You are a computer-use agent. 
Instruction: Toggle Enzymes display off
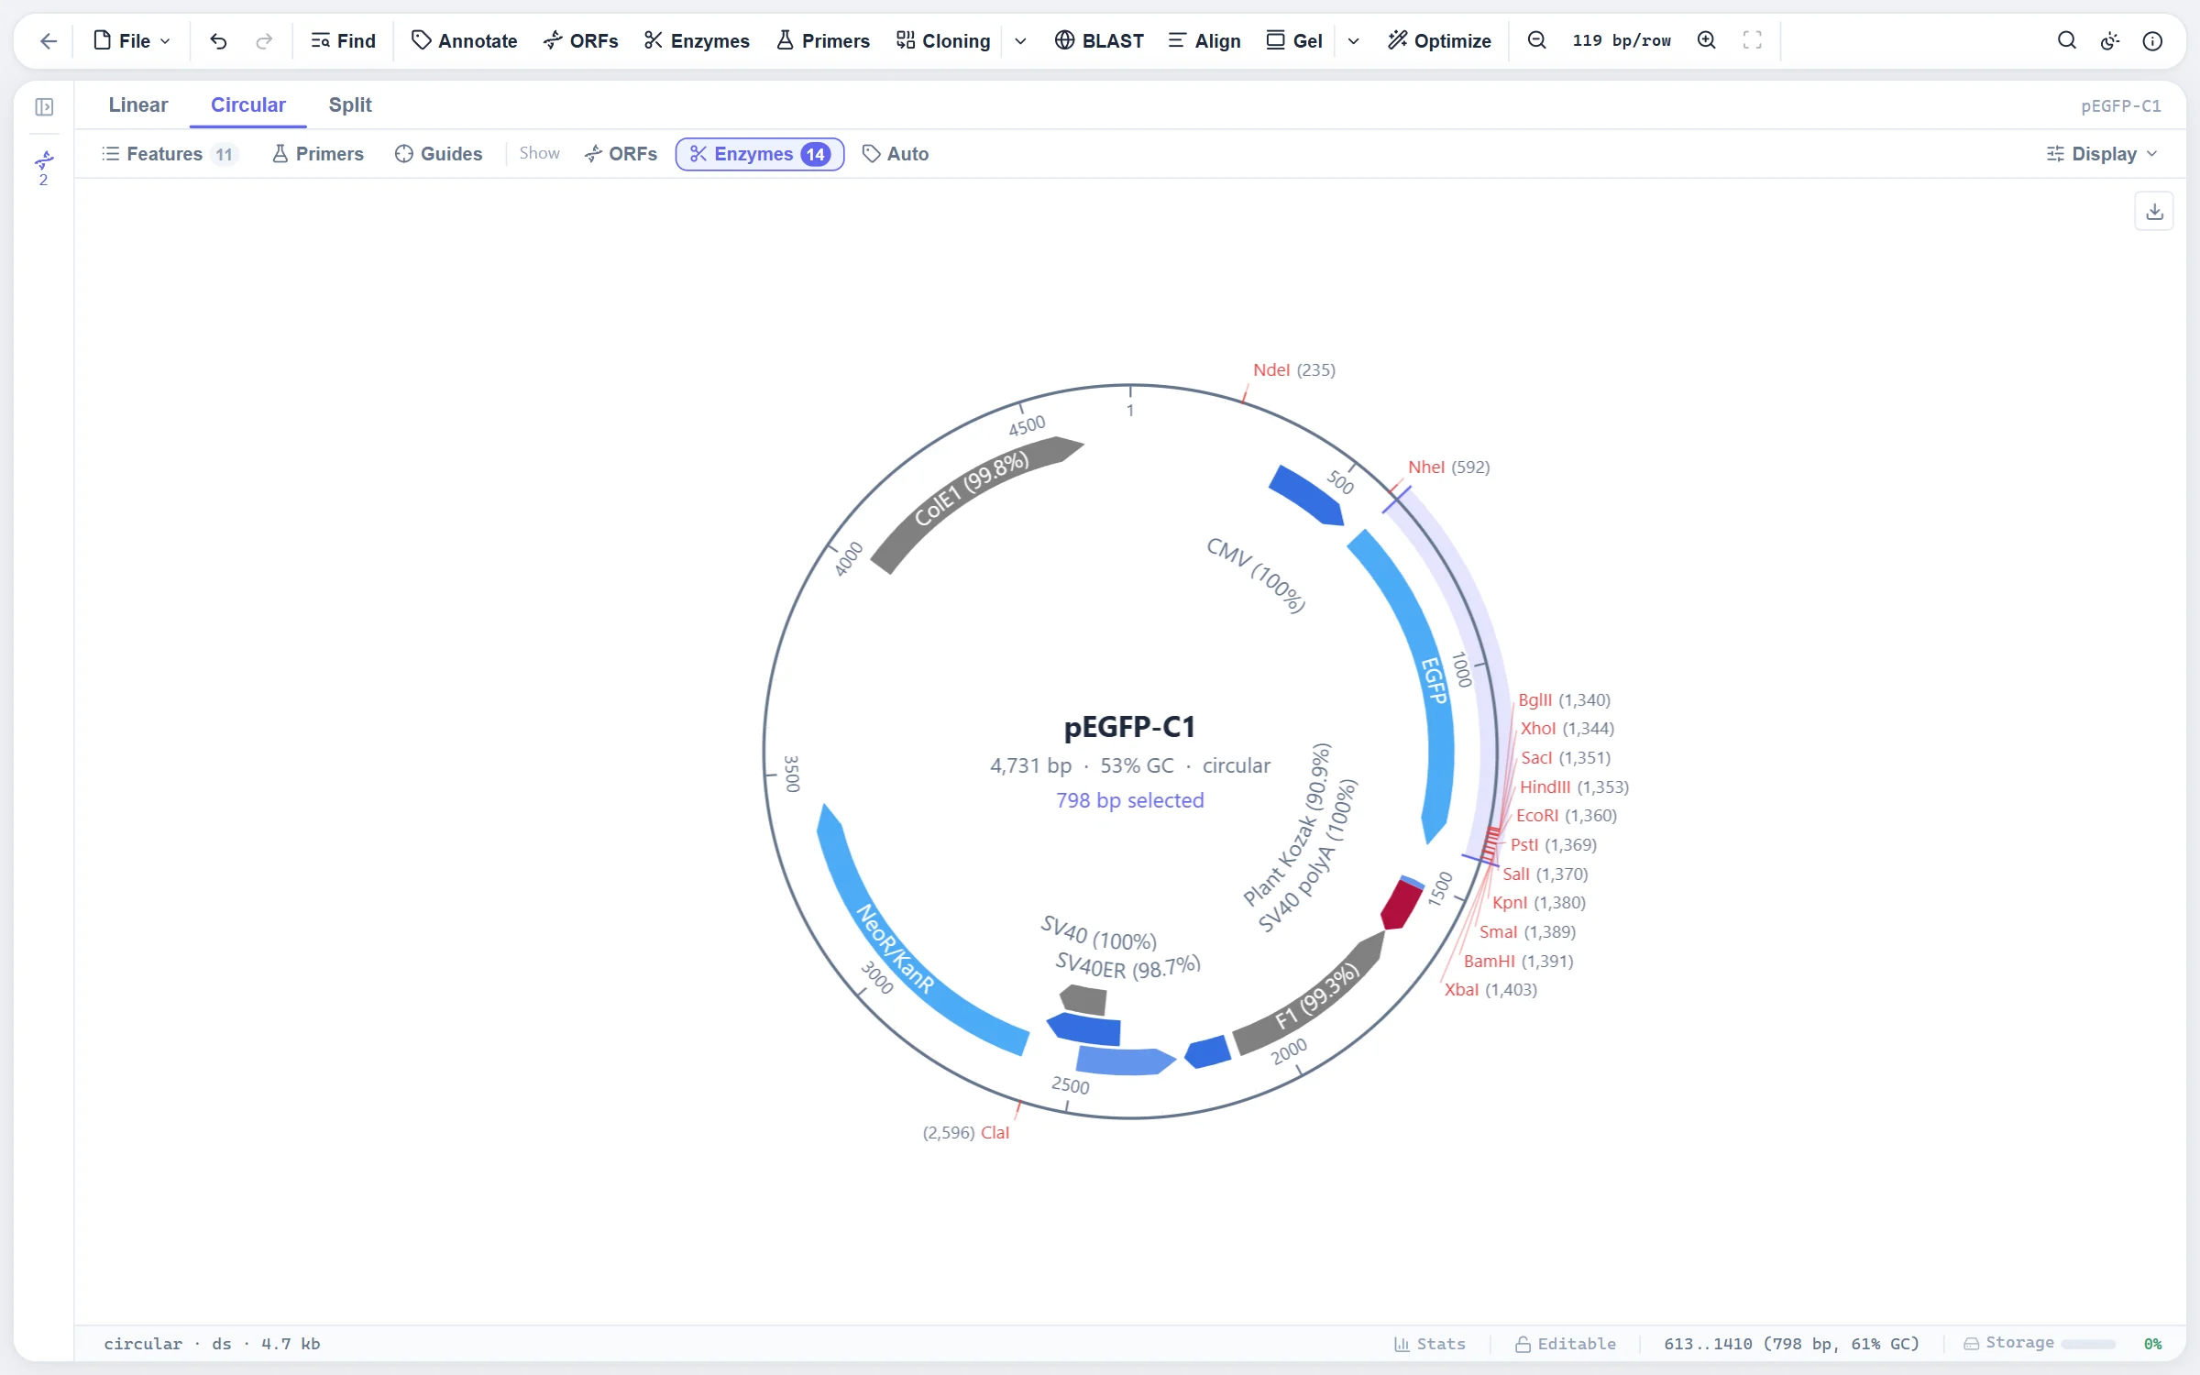tap(760, 154)
